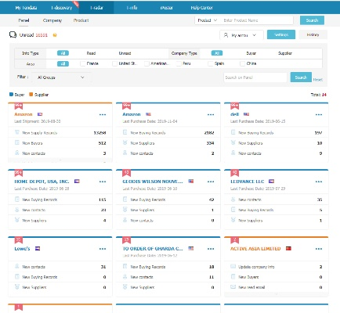Click the Reset link
The image size is (340, 313).
click(x=317, y=80)
